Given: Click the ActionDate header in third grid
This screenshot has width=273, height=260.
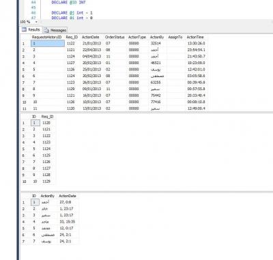Looking at the screenshot, I should [68, 196].
